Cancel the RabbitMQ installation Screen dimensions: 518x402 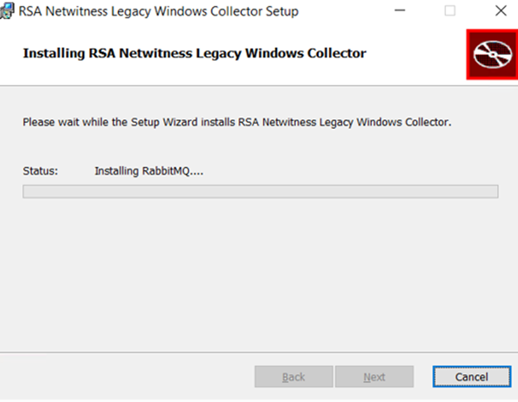click(471, 376)
